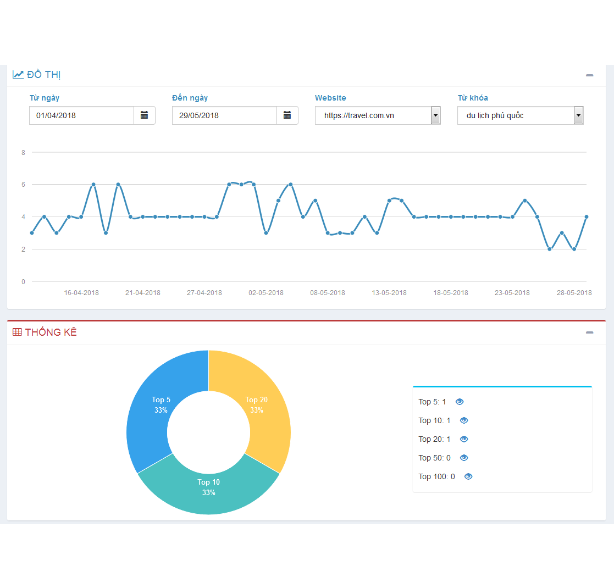The height and width of the screenshot is (566, 614).
Task: Click the THỐNG KÊ panel title
Action: (51, 332)
